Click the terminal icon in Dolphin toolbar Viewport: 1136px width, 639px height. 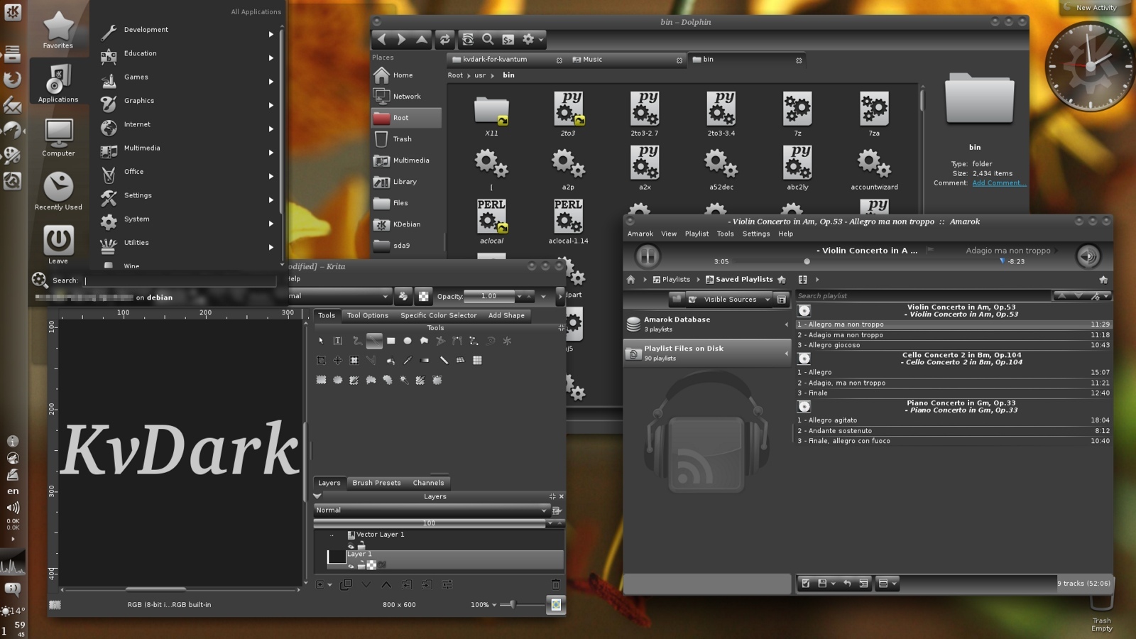(508, 40)
